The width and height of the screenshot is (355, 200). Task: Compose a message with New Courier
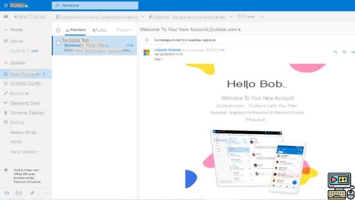[29, 17]
